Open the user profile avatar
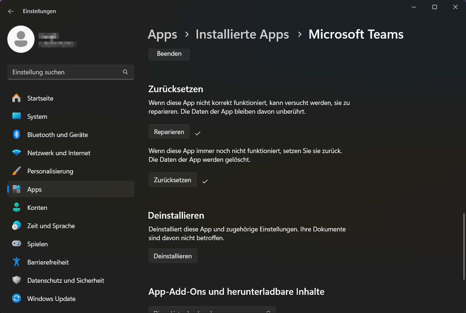 (21, 39)
